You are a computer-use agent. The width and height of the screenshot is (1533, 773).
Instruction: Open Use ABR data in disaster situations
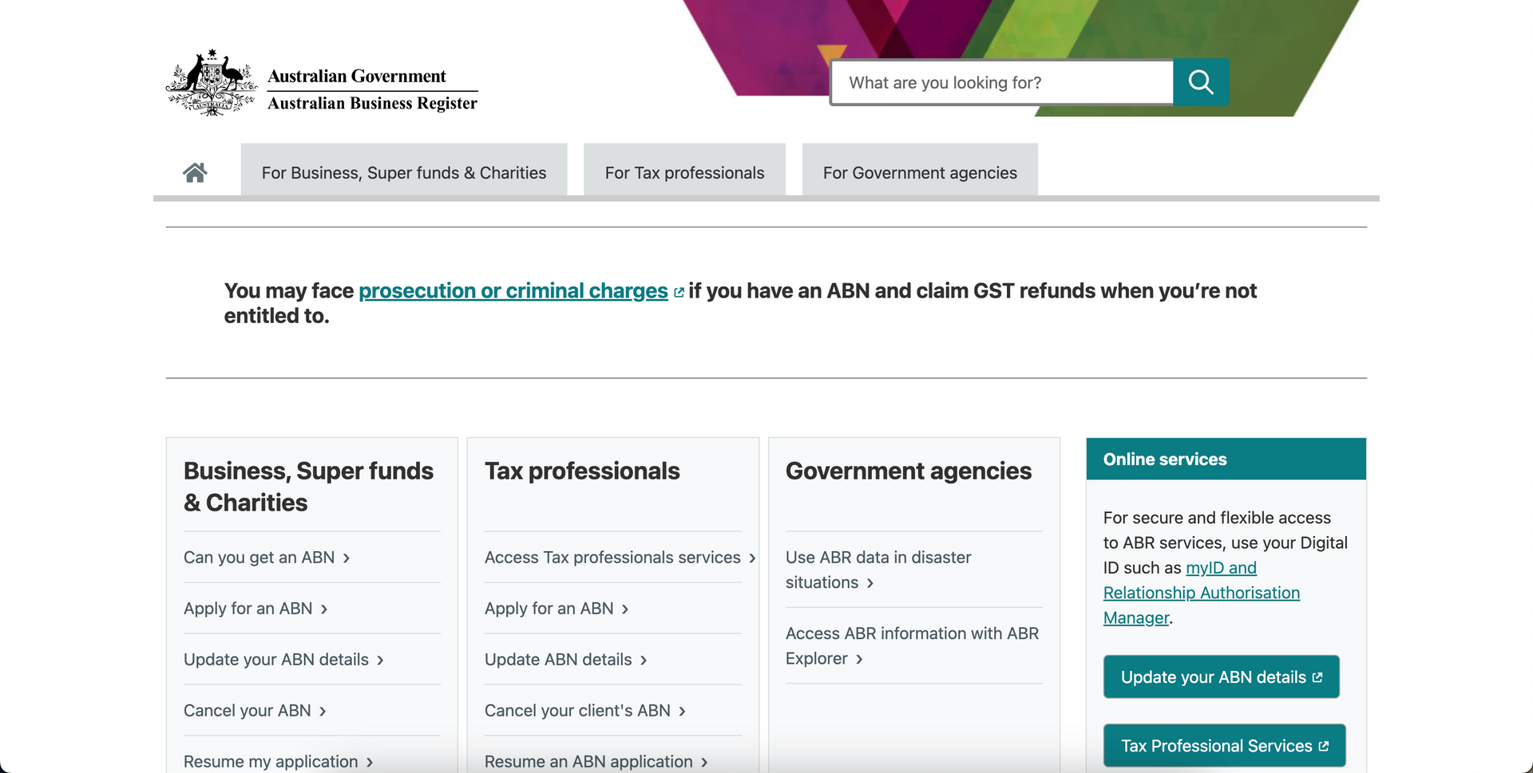878,570
